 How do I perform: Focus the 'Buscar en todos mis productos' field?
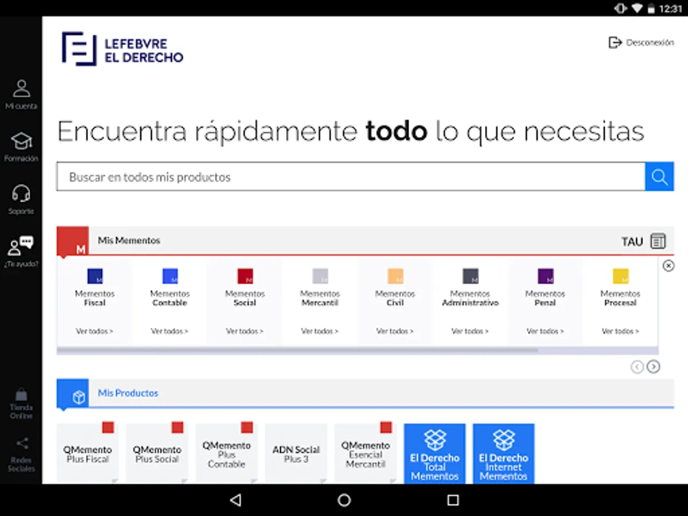tap(351, 177)
